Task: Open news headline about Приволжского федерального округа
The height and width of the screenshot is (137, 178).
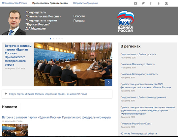Action: 56,117
